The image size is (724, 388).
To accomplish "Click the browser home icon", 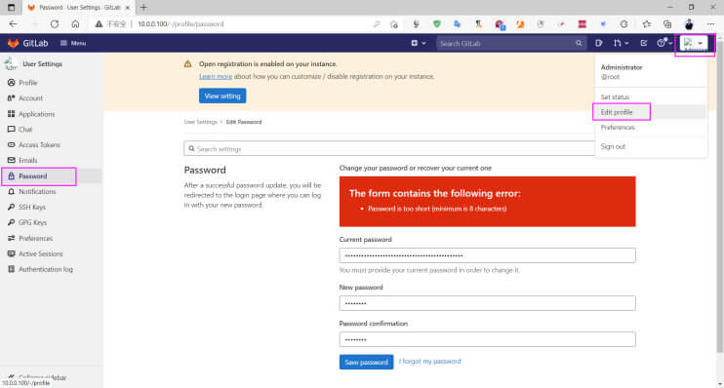I will coord(75,24).
